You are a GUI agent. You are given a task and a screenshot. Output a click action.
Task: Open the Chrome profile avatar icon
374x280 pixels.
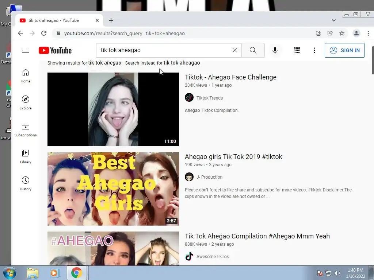[356, 33]
